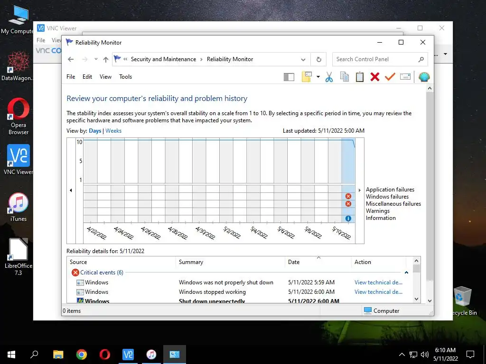This screenshot has height=364, width=486.
Task: Select 'Windows was not properly shut down' row
Action: click(239, 282)
